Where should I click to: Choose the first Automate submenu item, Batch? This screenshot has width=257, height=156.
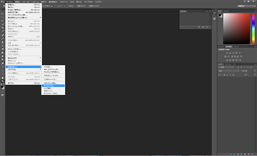pyautogui.click(x=53, y=67)
